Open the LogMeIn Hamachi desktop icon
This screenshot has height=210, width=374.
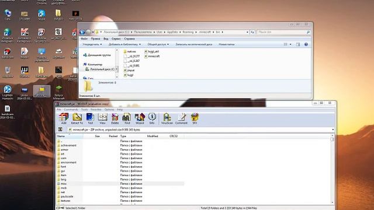[8, 93]
